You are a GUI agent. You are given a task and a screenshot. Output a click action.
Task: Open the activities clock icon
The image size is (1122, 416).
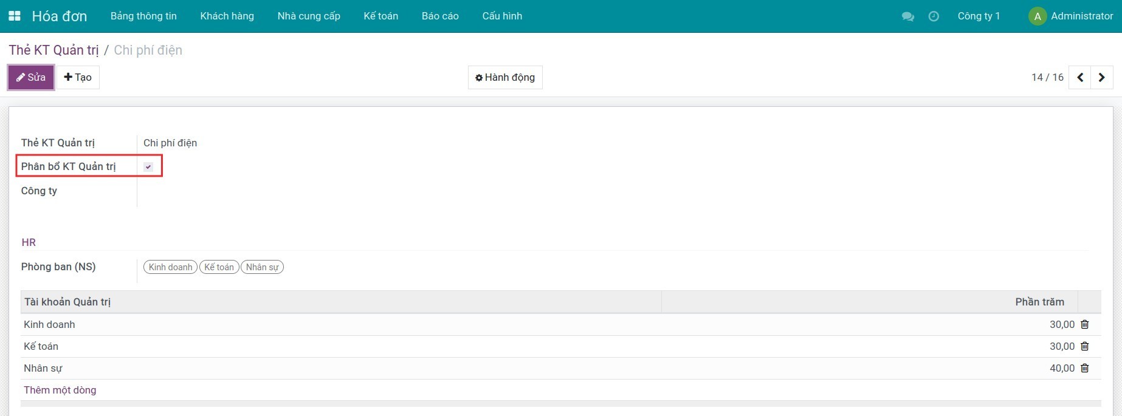pyautogui.click(x=934, y=16)
